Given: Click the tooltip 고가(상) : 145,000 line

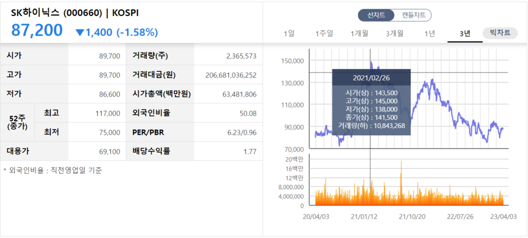Looking at the screenshot, I should 371,101.
